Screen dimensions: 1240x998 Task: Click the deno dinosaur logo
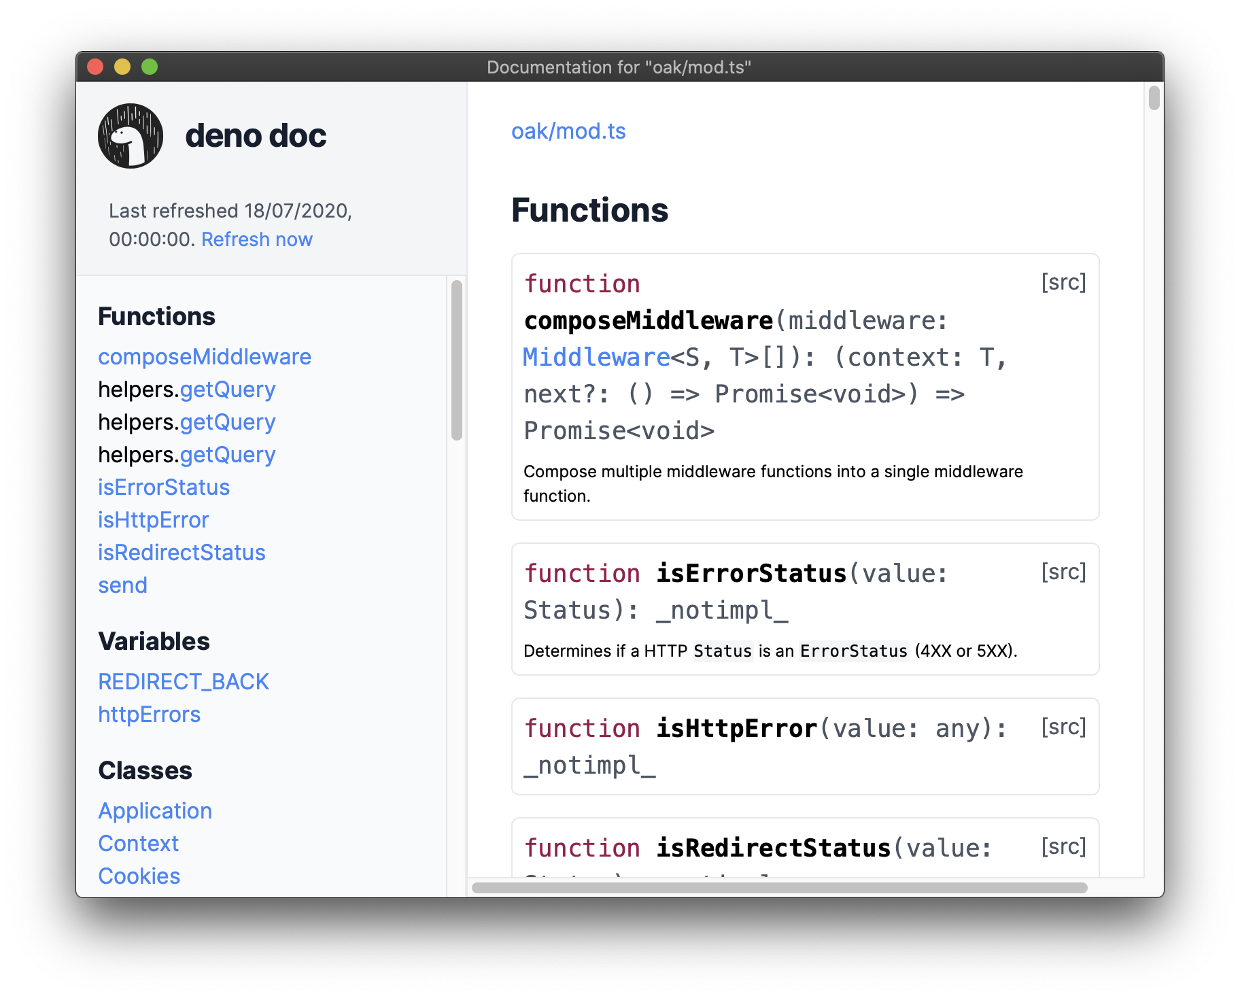131,135
